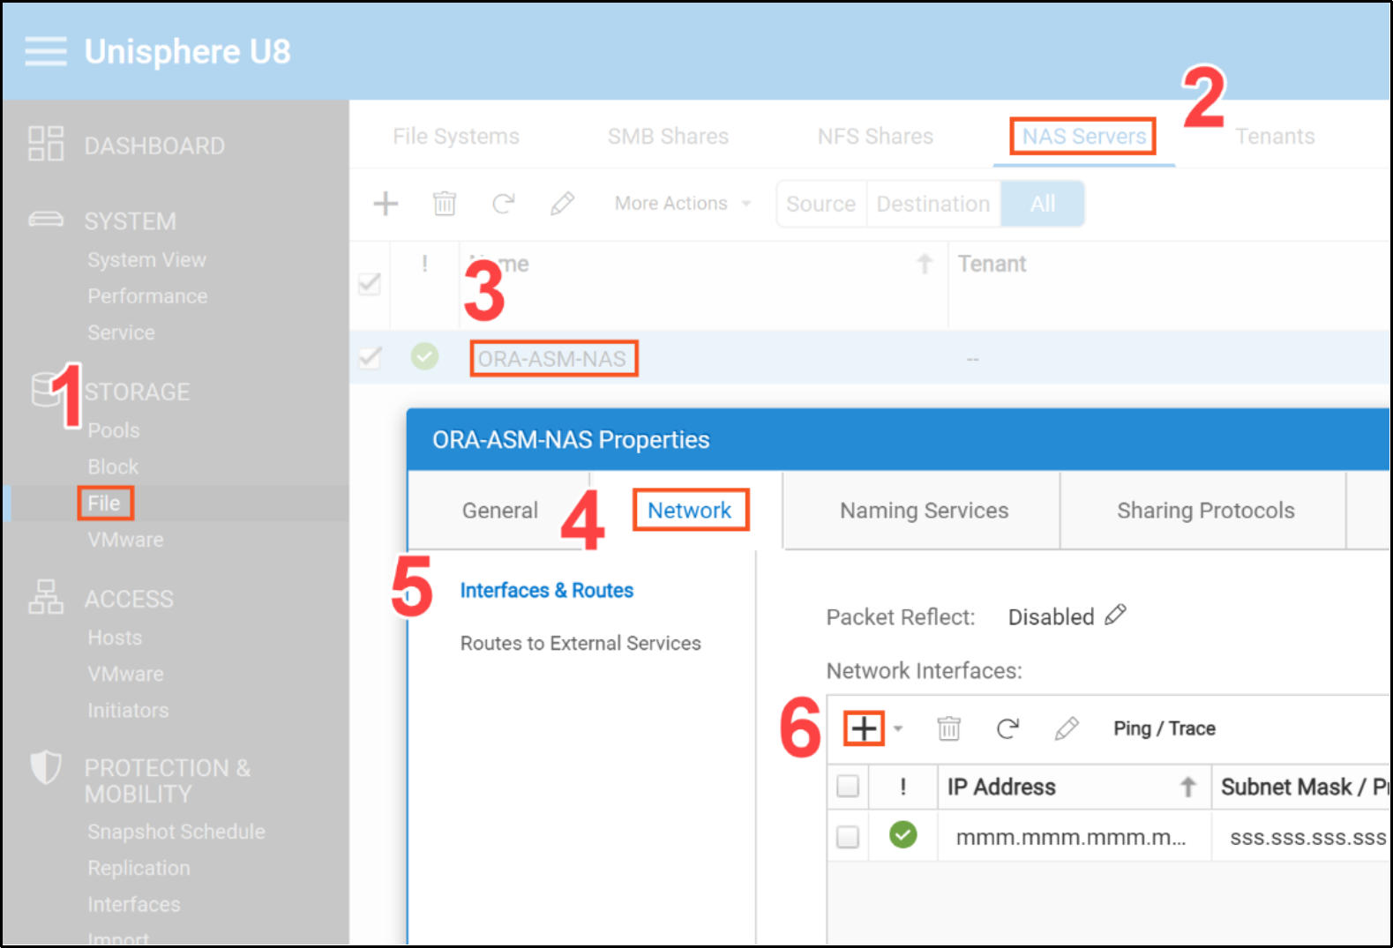Open Hosts under Access
The image size is (1393, 948).
[x=115, y=638]
